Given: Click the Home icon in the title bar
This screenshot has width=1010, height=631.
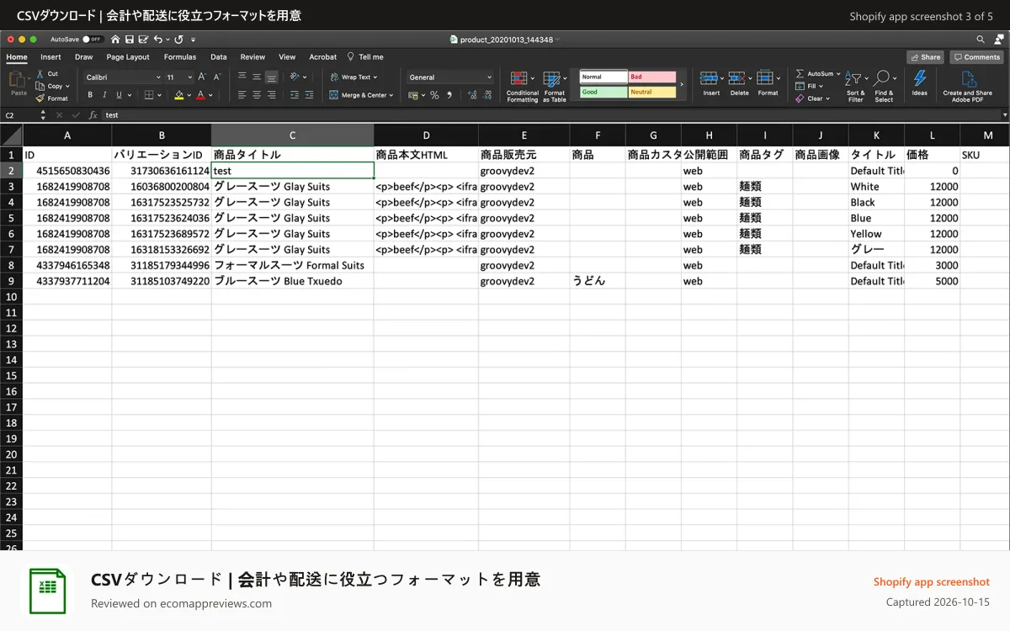Looking at the screenshot, I should [x=115, y=40].
